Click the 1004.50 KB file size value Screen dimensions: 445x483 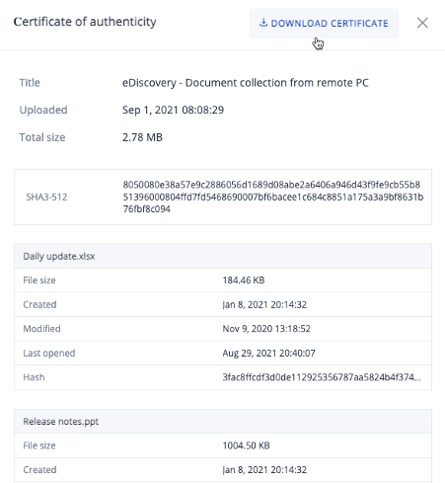click(x=246, y=445)
